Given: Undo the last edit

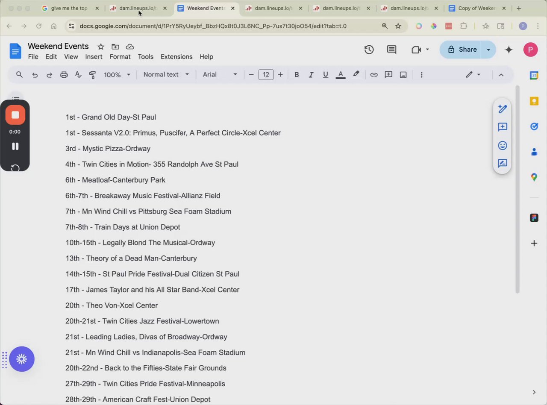Looking at the screenshot, I should click(35, 75).
